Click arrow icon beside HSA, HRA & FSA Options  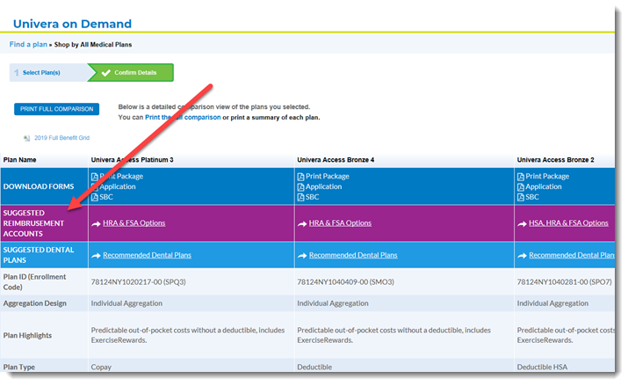(x=523, y=223)
